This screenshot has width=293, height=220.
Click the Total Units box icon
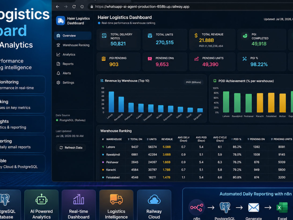pyautogui.click(x=150, y=35)
